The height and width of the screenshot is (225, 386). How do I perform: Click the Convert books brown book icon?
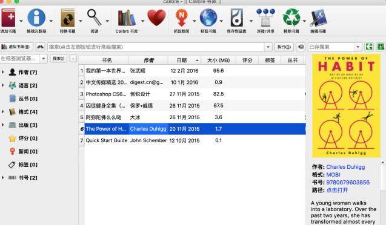tap(67, 18)
